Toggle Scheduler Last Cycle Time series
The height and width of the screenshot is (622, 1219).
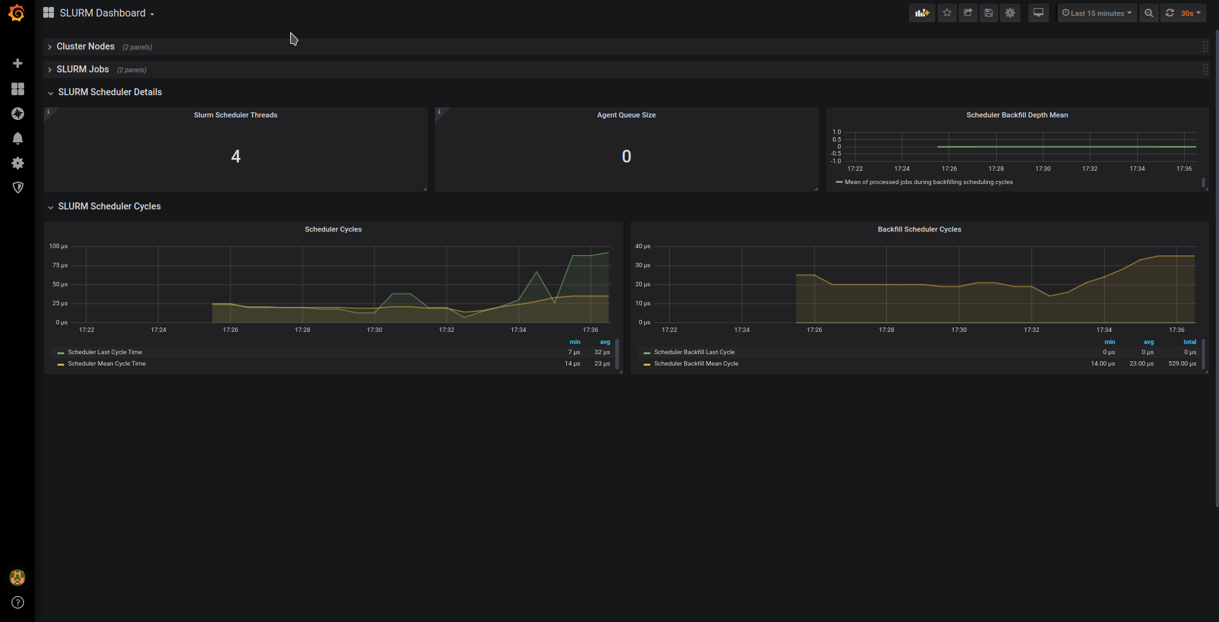105,352
